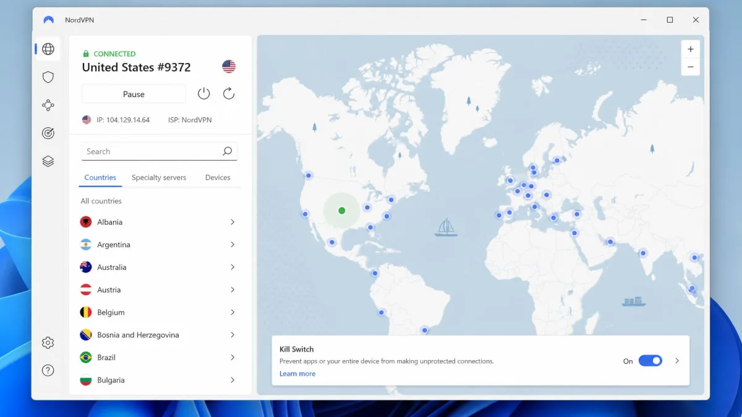
Task: Open the Meshnet nodes sidebar icon
Action: (48, 105)
